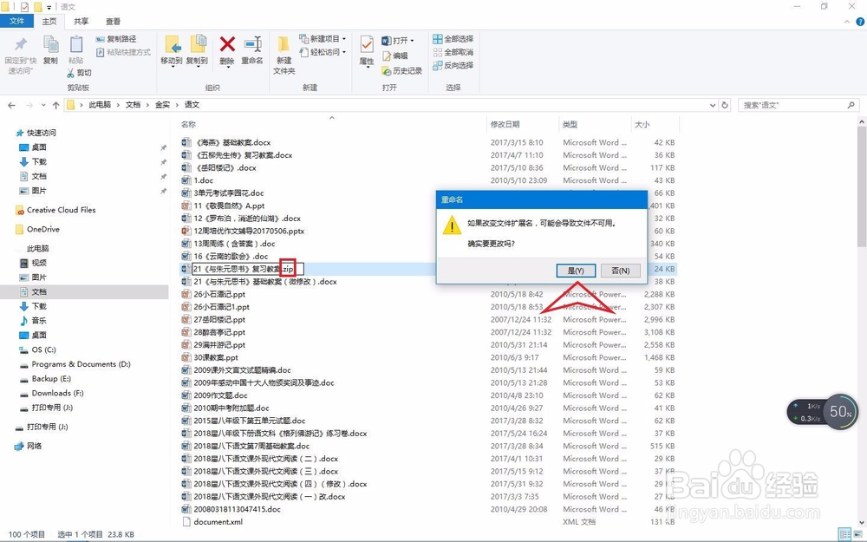
Task: Click 此电脑 in the address breadcrumb
Action: (100, 105)
